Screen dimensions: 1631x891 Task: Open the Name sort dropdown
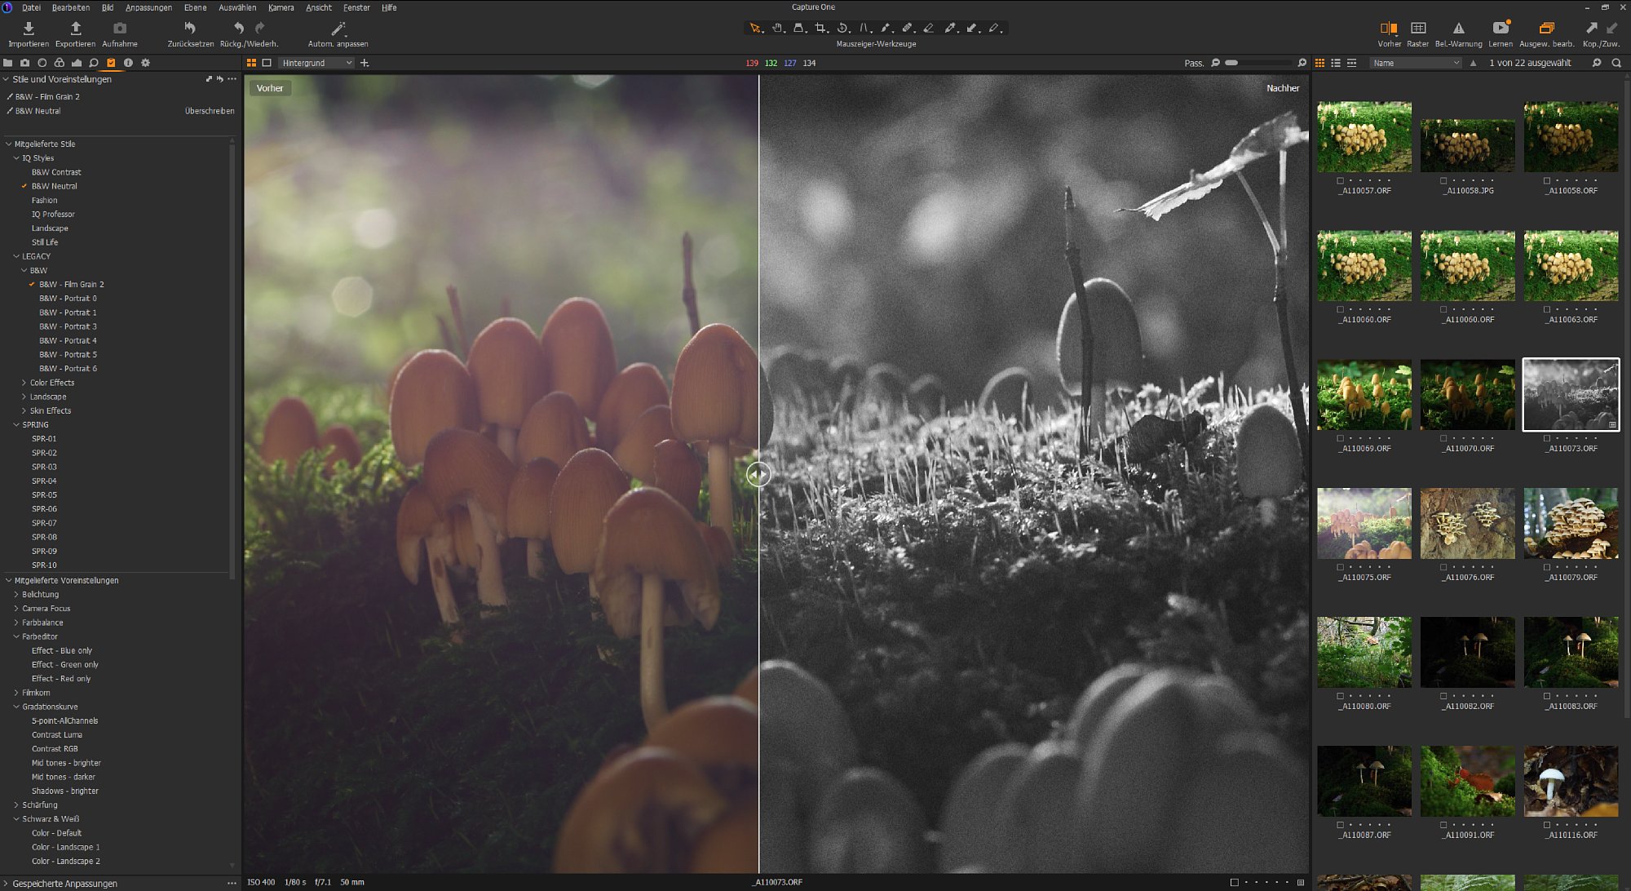[1416, 63]
